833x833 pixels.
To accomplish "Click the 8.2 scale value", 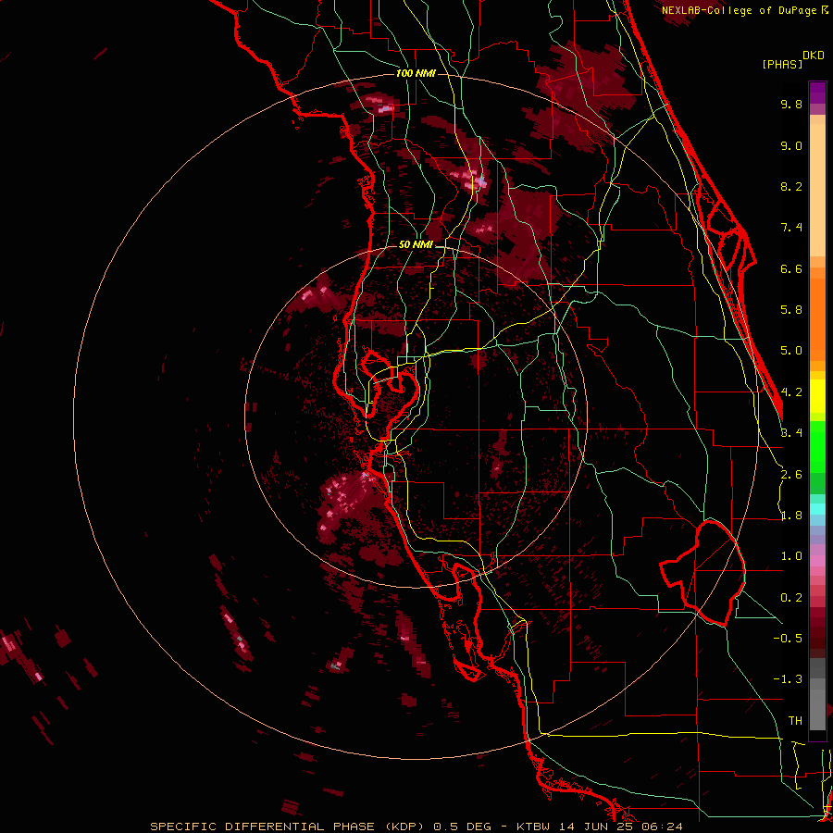I will pos(791,186).
